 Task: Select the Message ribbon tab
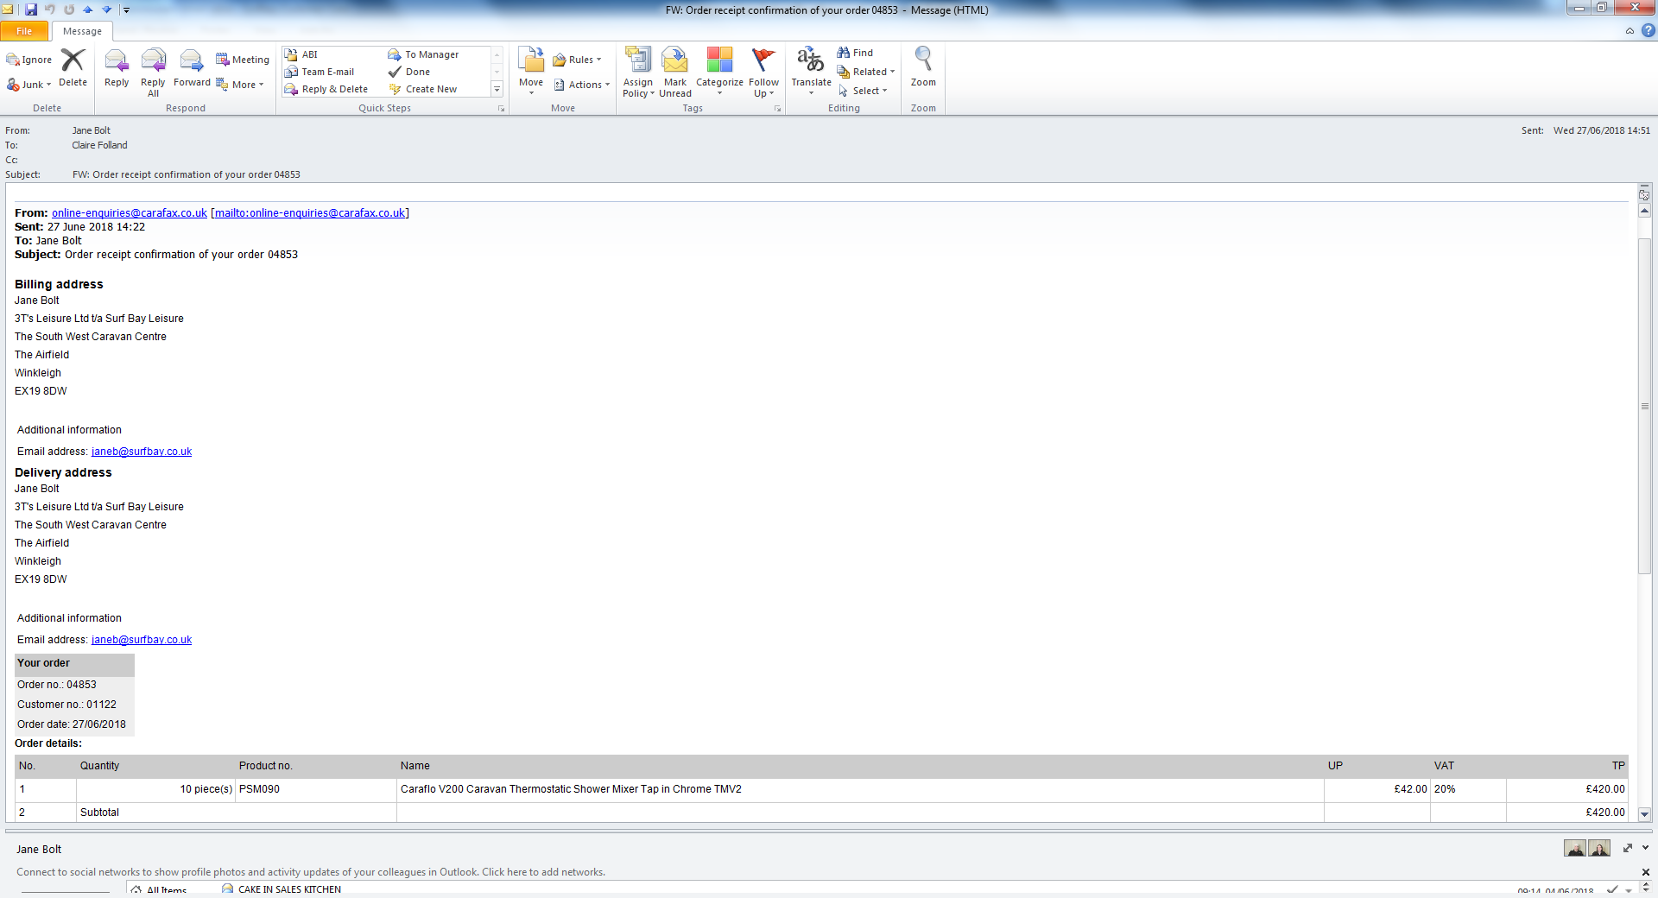pyautogui.click(x=82, y=31)
